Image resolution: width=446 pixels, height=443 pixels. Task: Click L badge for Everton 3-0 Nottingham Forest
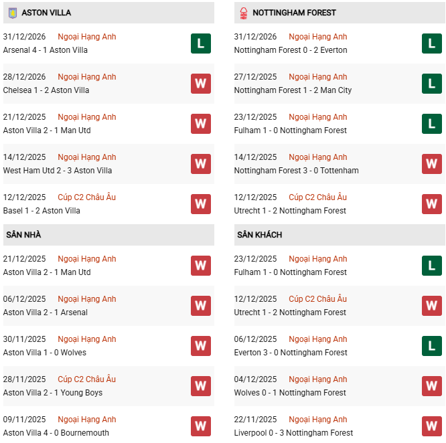click(432, 346)
